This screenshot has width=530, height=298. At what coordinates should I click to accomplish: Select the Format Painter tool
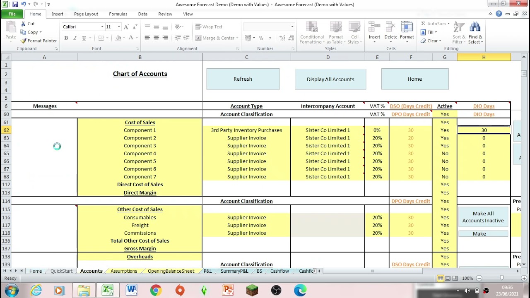click(39, 41)
